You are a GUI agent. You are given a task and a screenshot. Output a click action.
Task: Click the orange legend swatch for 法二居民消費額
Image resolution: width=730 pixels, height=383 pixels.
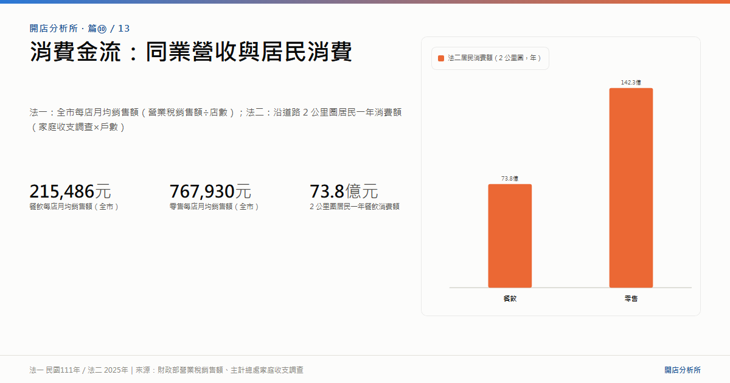[x=441, y=58]
